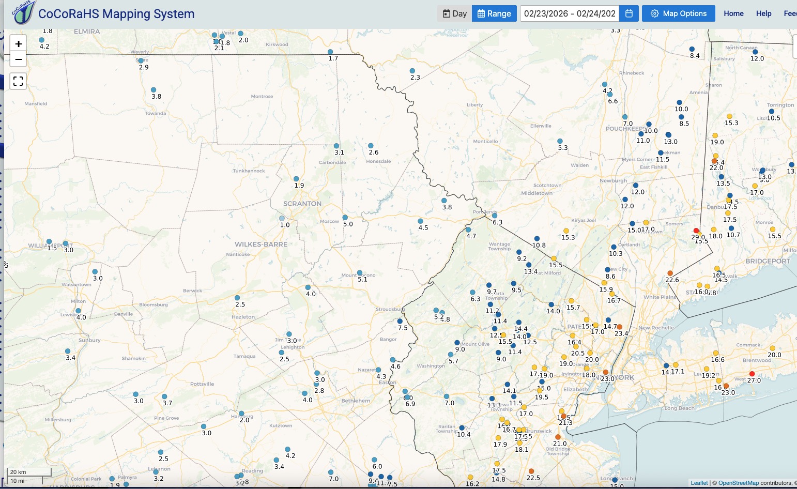Open the calendar date picker icon

[629, 13]
